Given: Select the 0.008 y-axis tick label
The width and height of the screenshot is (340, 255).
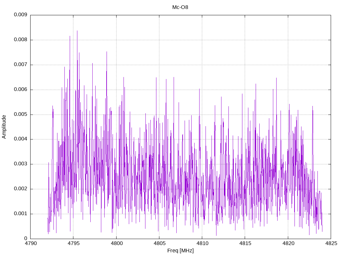Looking at the screenshot, I should click(20, 40).
